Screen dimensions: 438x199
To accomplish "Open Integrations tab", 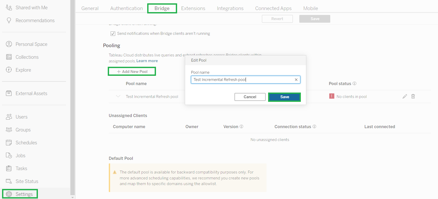I will pos(230,8).
